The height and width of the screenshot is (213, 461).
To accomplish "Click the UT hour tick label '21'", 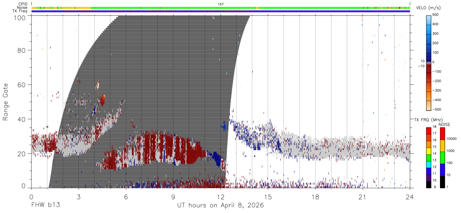I will coord(363,197).
